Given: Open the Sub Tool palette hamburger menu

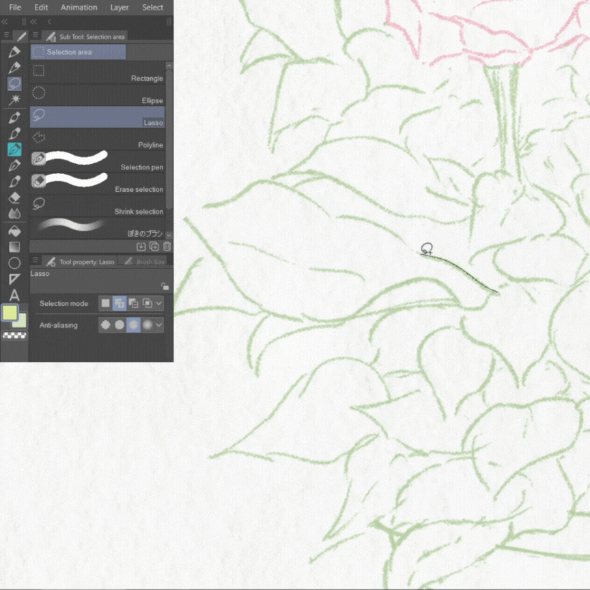Looking at the screenshot, I should 36,35.
